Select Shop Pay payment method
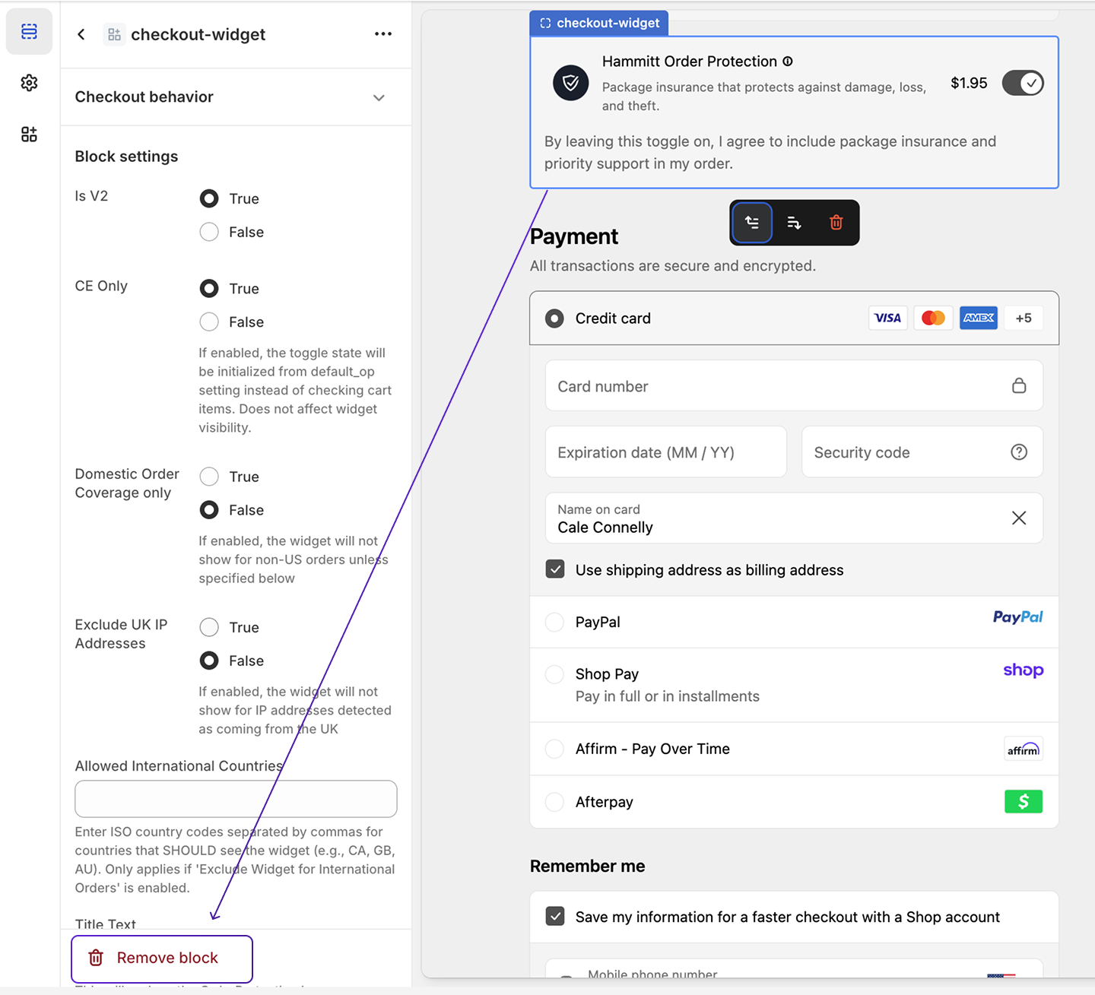 [555, 674]
